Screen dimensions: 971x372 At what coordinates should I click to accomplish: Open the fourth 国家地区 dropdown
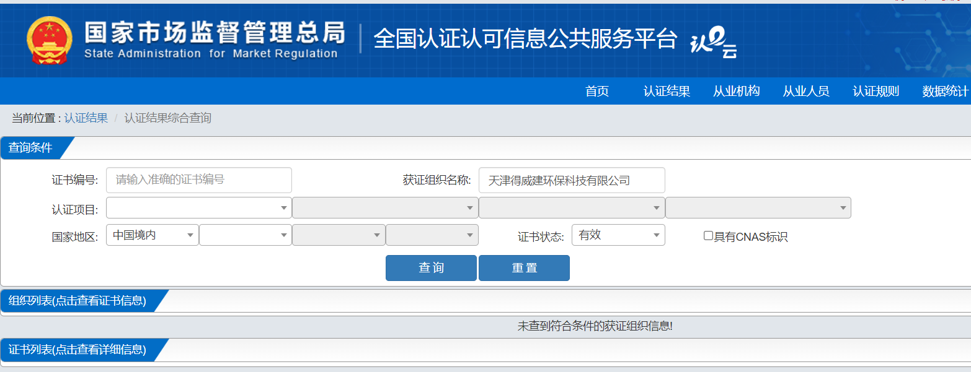[432, 235]
